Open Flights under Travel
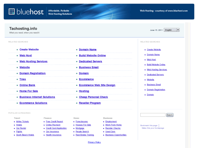 (x=19, y=131)
